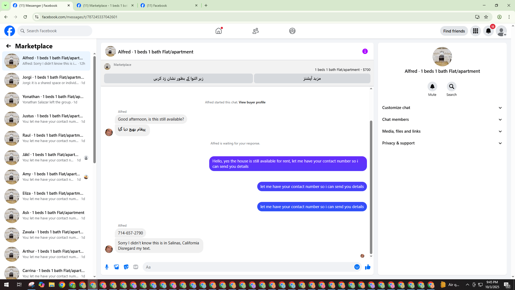
Task: Open Jorgi's conversation in the list
Action: pyautogui.click(x=46, y=80)
